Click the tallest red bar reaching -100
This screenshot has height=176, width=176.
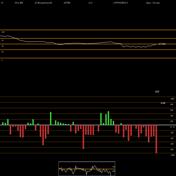click(156, 139)
